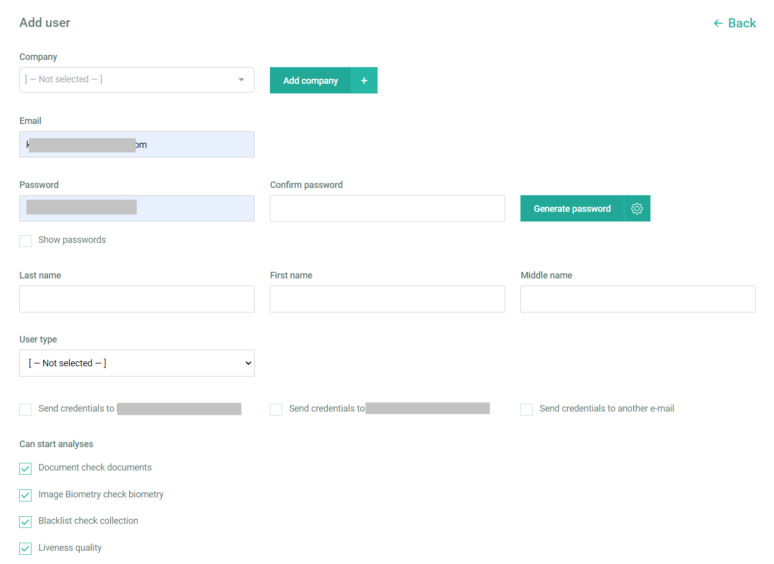
Task: Click the plus icon on Add company
Action: (x=364, y=80)
